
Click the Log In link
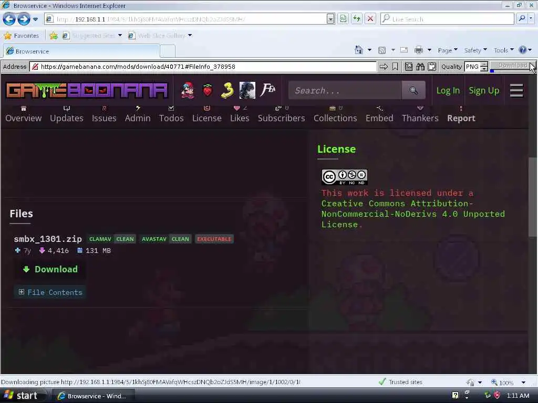(x=448, y=90)
